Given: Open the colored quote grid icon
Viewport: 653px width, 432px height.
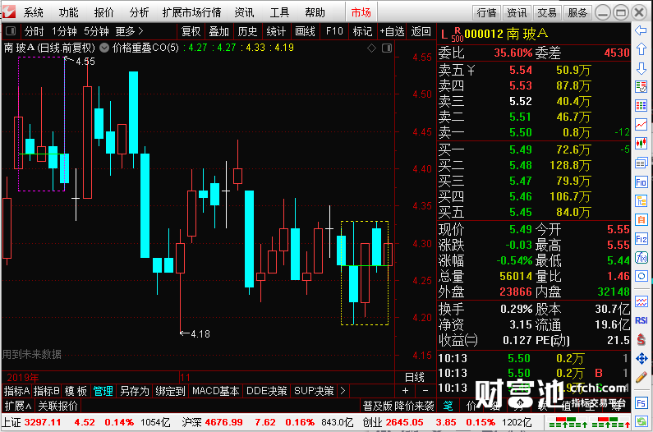Looking at the screenshot, I should point(641,105).
